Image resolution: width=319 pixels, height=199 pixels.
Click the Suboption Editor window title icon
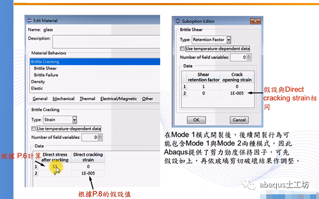[178, 21]
